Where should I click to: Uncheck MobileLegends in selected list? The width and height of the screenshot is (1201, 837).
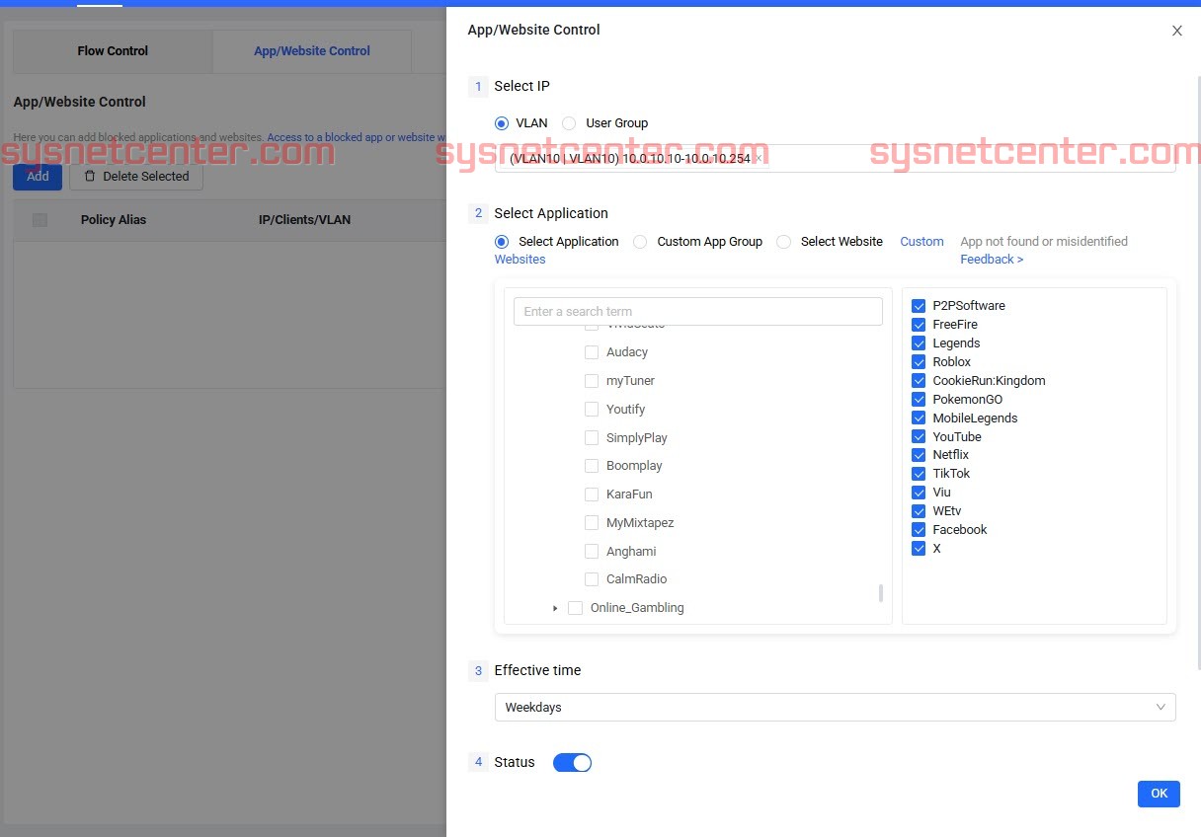click(x=919, y=418)
